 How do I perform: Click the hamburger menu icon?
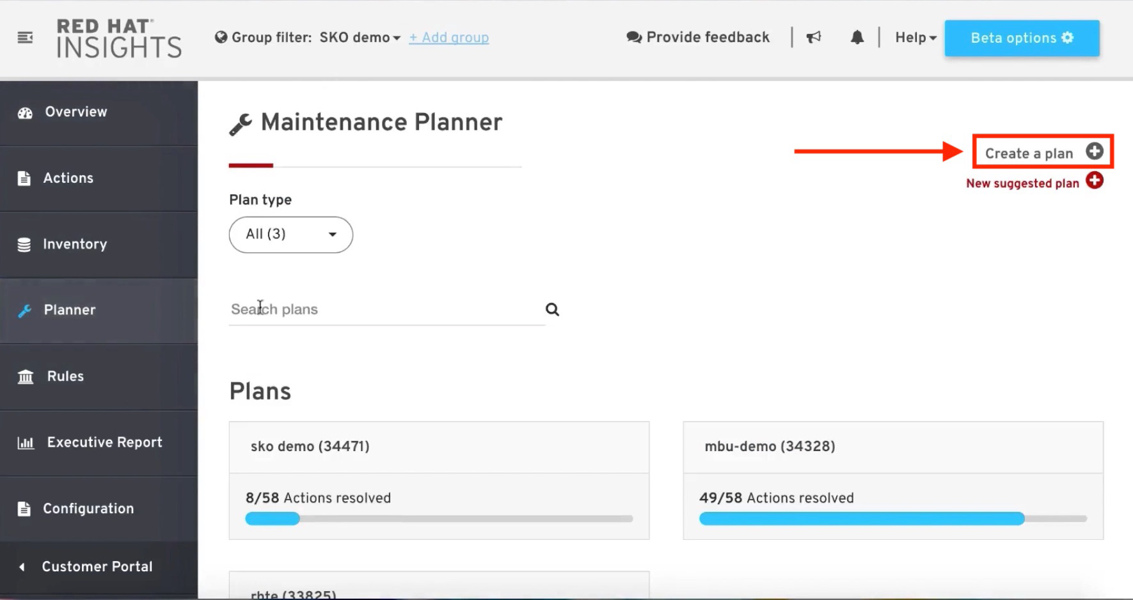pos(25,38)
